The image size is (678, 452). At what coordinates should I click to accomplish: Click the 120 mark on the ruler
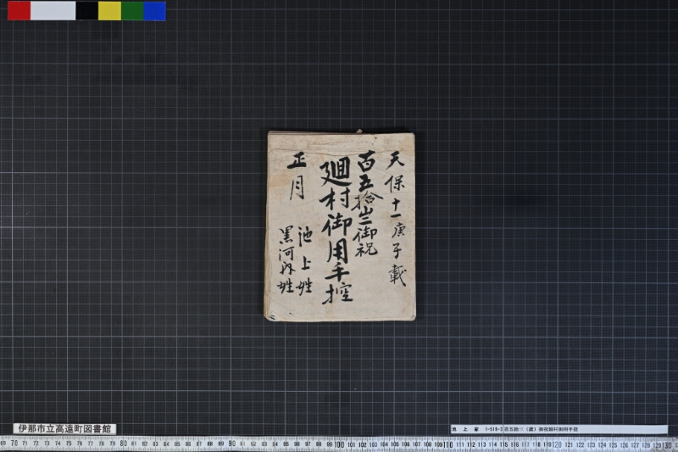[557, 444]
